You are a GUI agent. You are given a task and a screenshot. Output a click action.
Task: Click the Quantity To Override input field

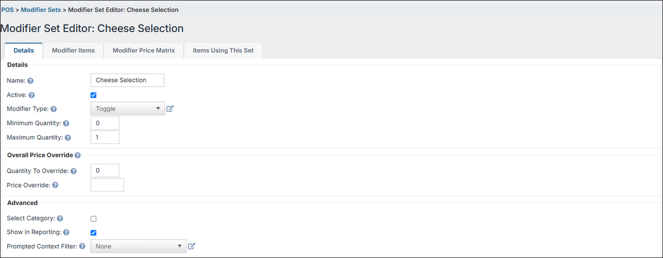click(x=105, y=171)
